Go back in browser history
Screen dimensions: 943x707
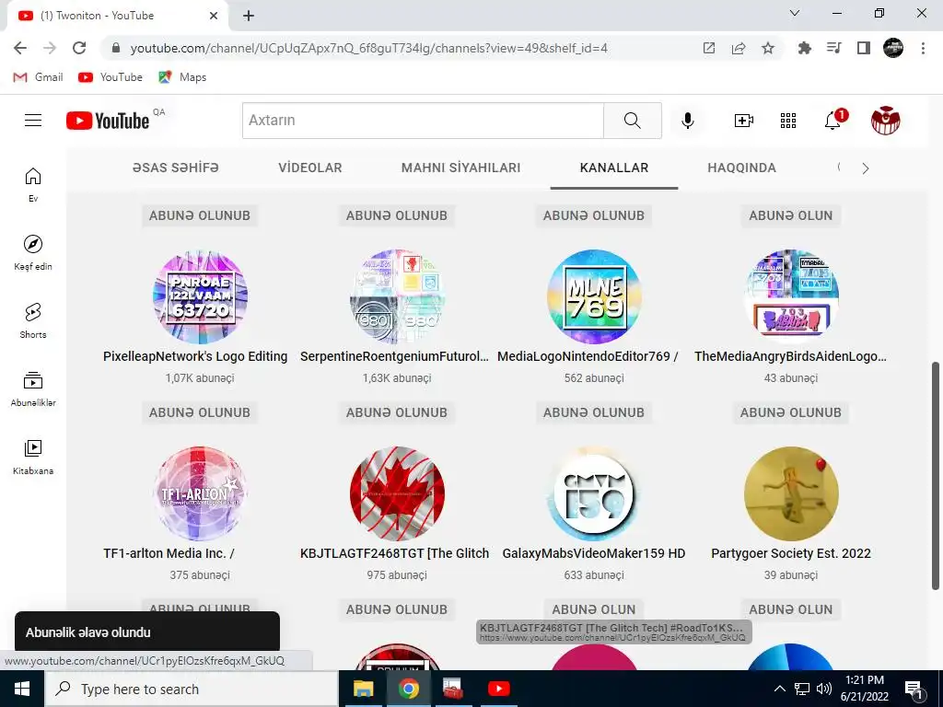pyautogui.click(x=20, y=48)
